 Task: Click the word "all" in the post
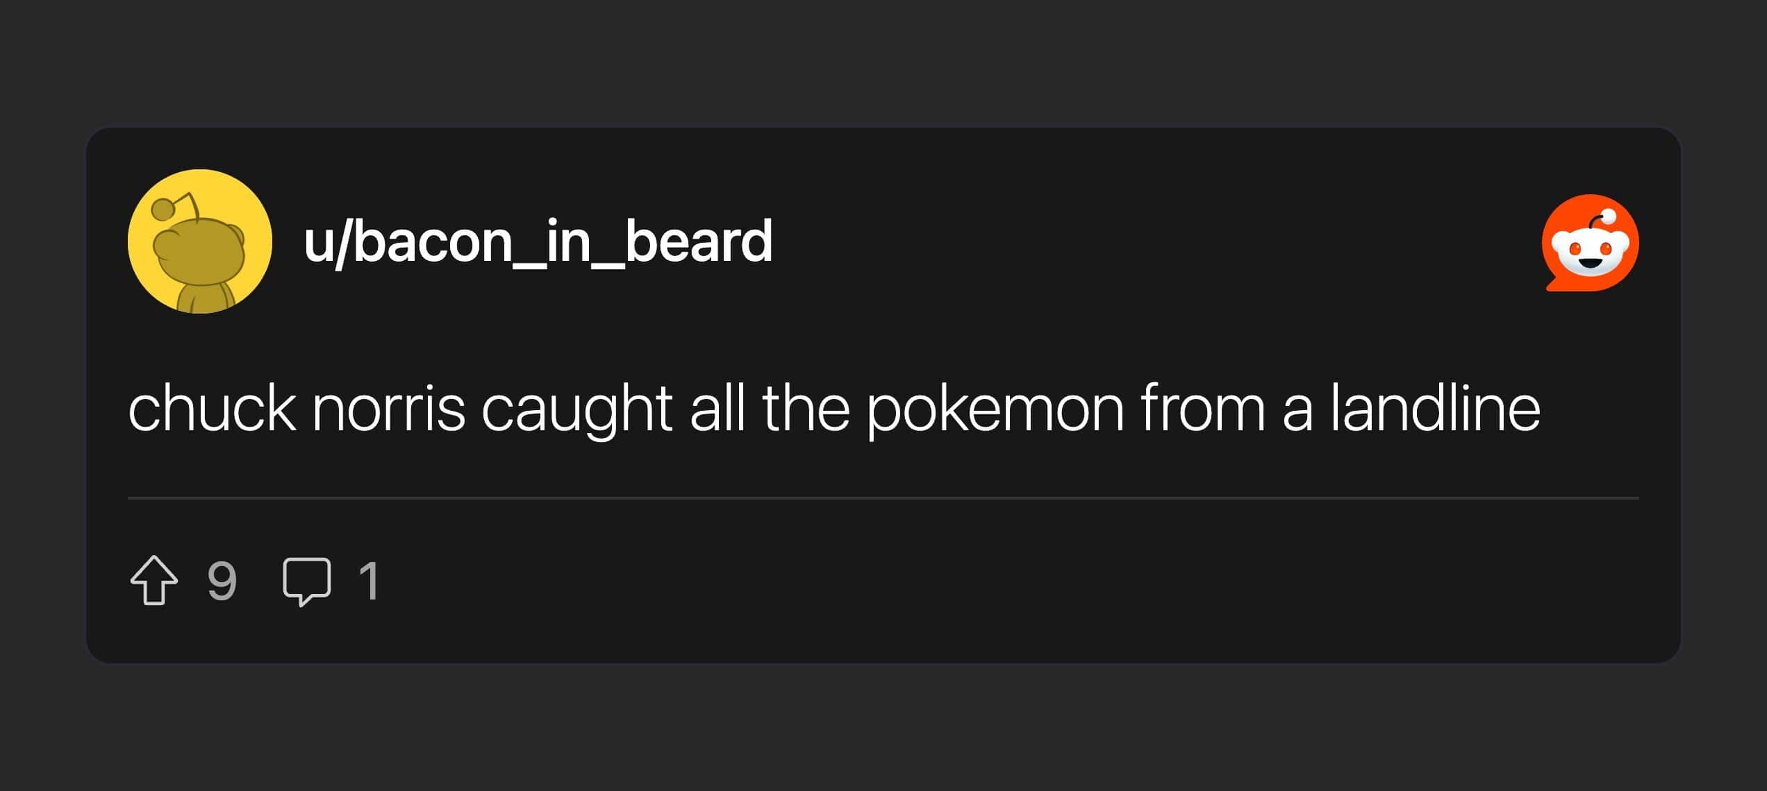click(717, 409)
